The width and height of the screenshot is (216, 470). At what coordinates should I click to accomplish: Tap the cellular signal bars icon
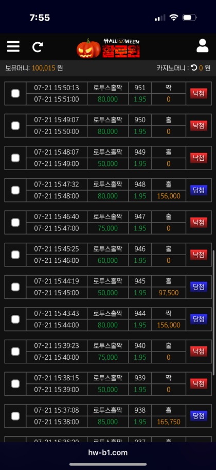click(x=160, y=18)
